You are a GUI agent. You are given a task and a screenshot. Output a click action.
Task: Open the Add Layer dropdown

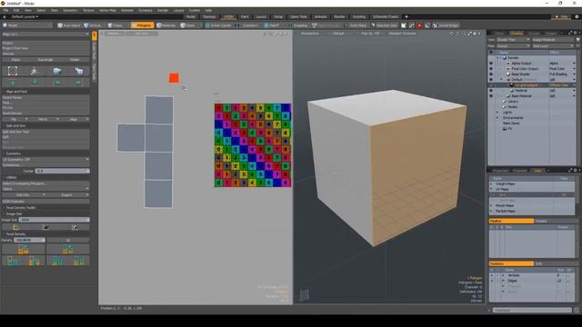tap(553, 46)
